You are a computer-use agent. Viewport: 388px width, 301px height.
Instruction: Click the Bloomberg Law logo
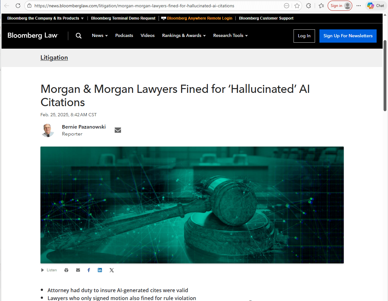(33, 35)
